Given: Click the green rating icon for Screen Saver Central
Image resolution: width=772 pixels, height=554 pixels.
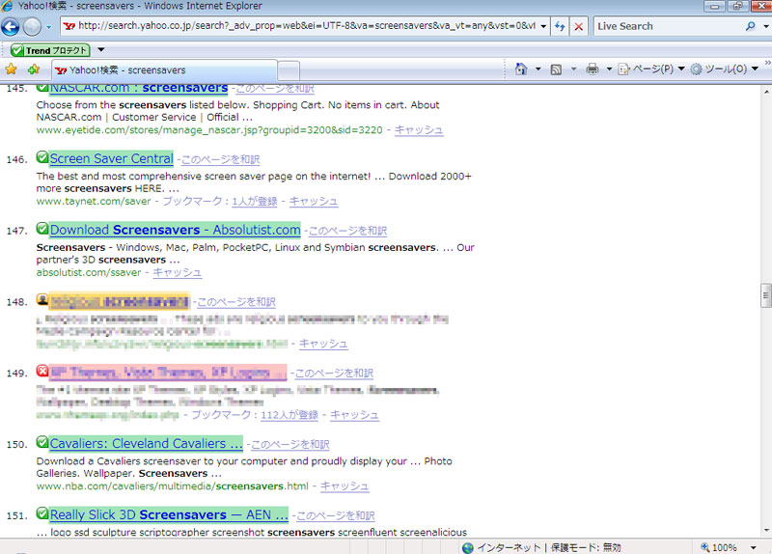Looking at the screenshot, I should click(42, 157).
